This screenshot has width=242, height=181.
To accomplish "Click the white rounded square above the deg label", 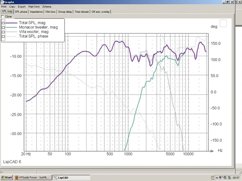I will 223,24.
